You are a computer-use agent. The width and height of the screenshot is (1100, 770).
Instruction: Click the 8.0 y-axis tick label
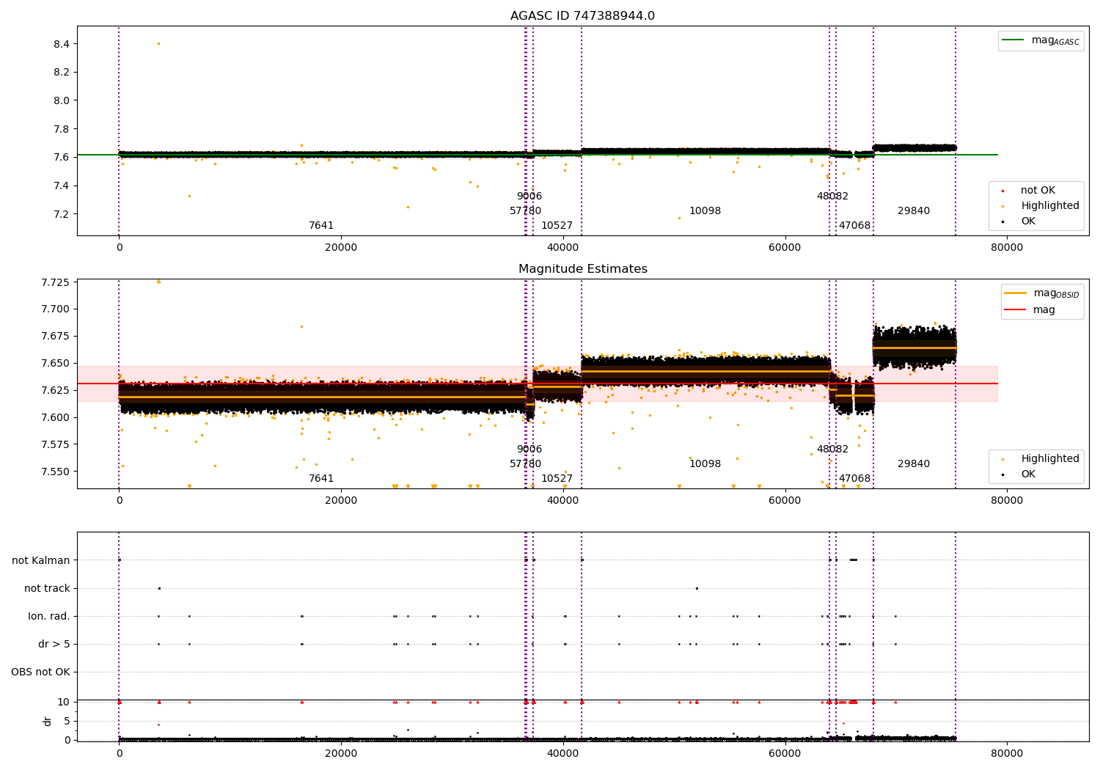[x=62, y=100]
